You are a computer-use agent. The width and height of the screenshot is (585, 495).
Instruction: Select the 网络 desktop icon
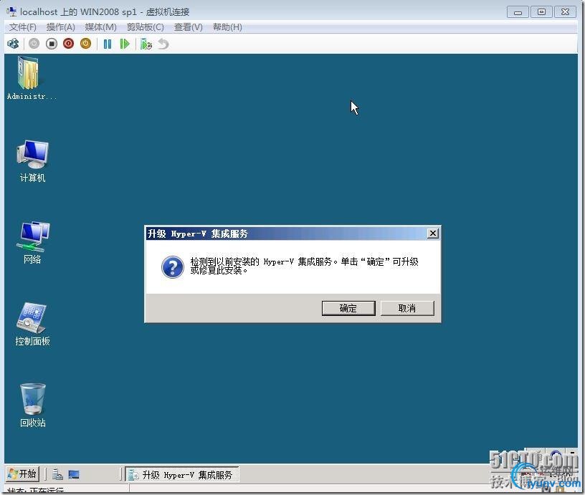click(x=32, y=243)
